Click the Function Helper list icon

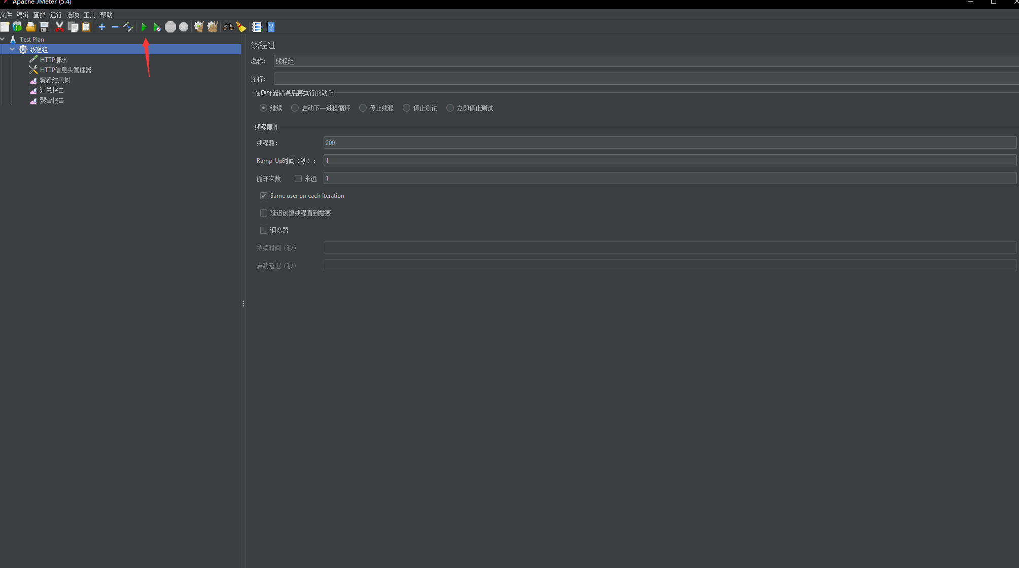(x=257, y=27)
